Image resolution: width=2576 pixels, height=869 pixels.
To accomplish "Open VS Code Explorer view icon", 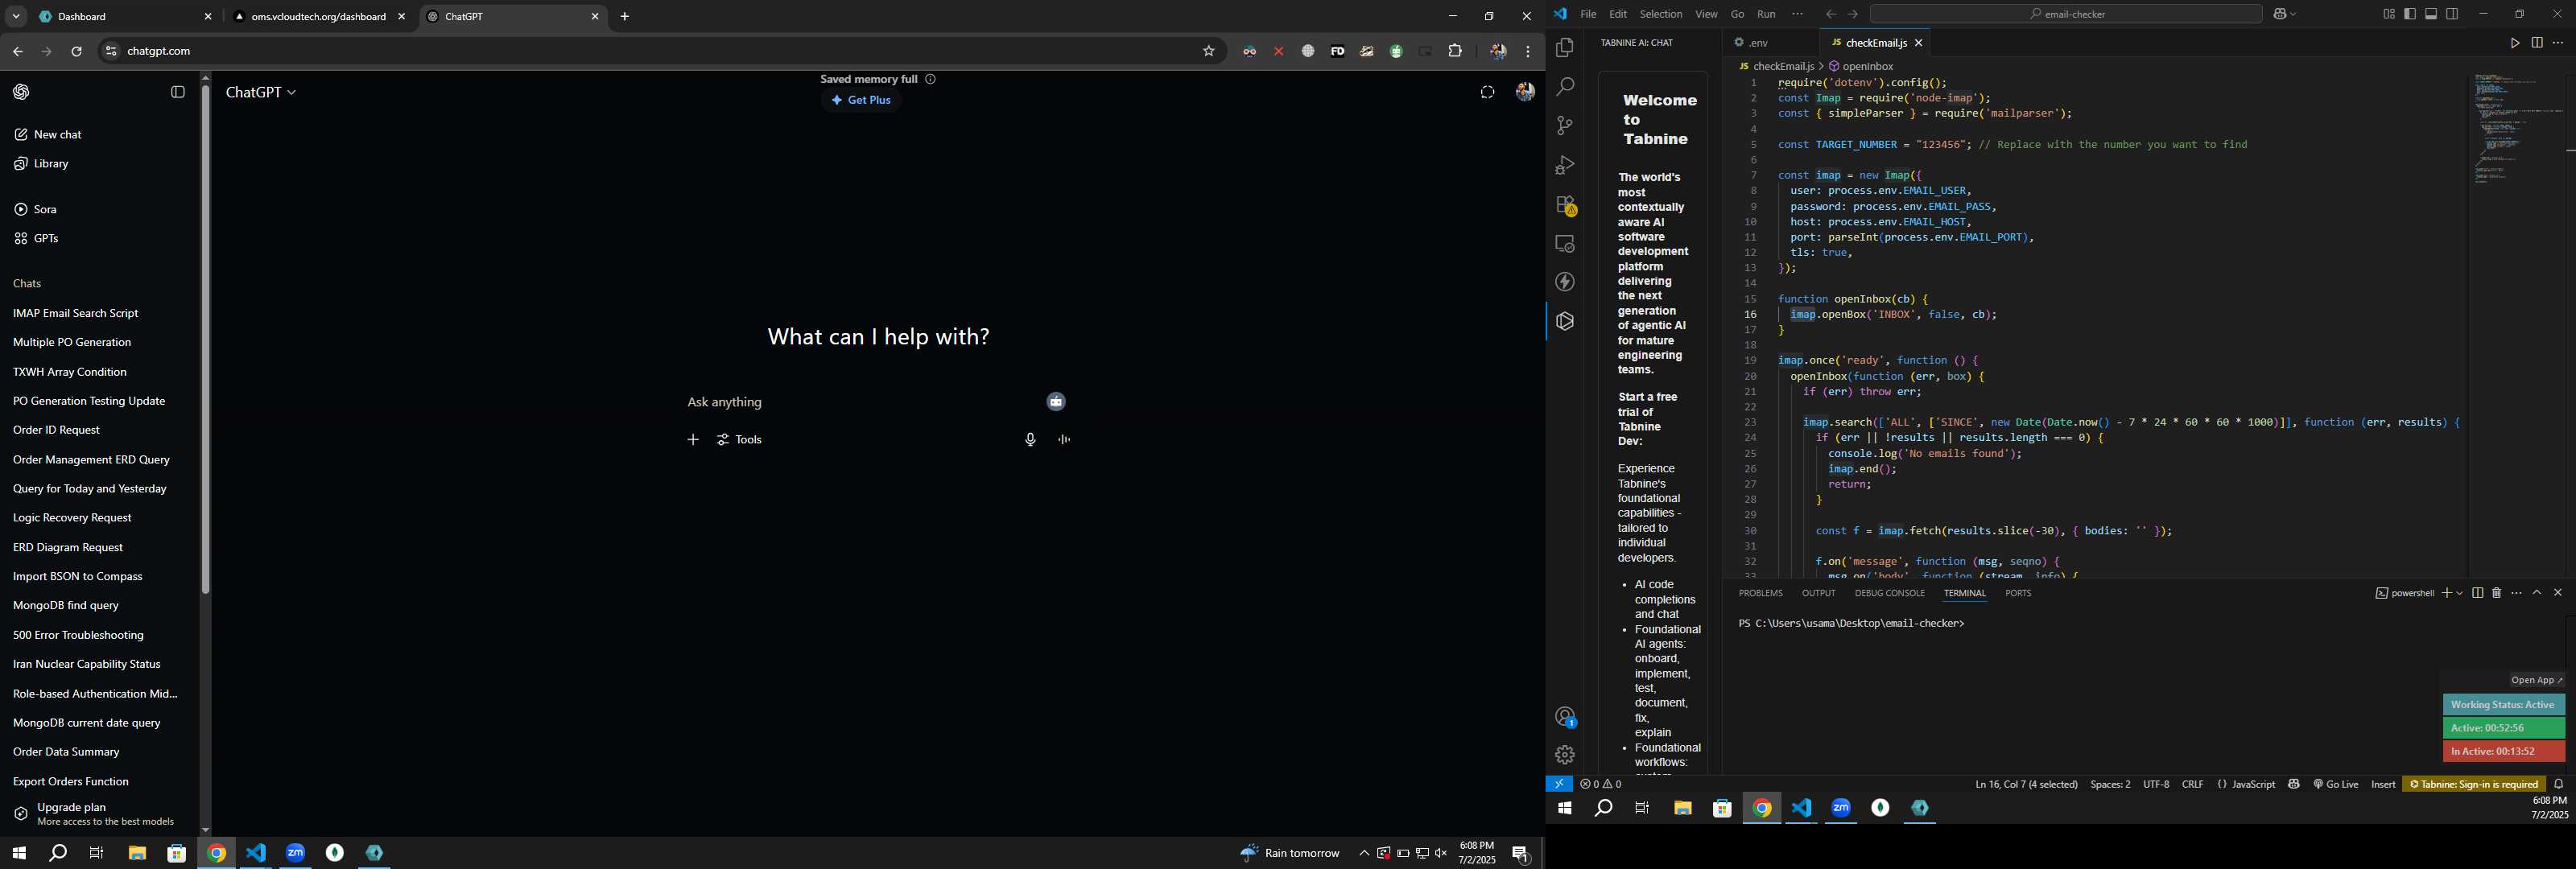I will (x=1565, y=48).
